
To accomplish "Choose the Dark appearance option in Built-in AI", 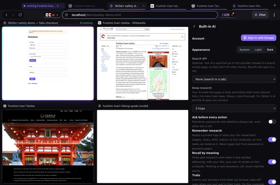I will click(270, 50).
